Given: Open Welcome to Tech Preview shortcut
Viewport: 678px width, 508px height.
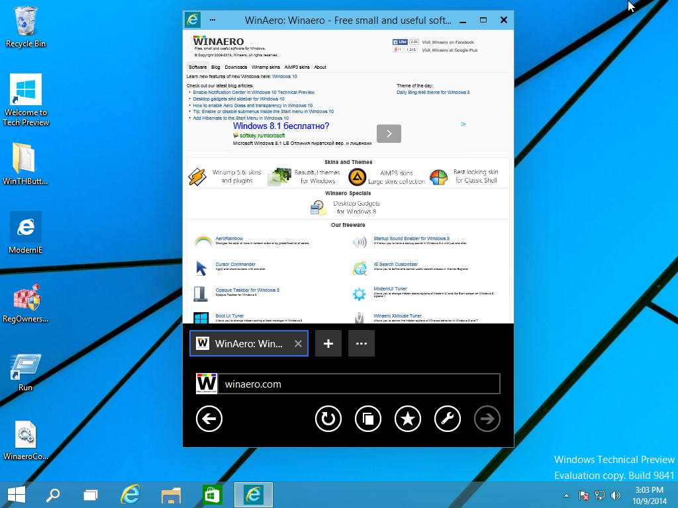Looking at the screenshot, I should point(26,100).
